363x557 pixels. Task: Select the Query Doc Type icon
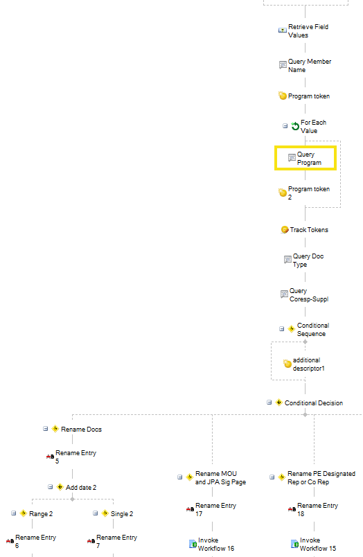coord(287,260)
